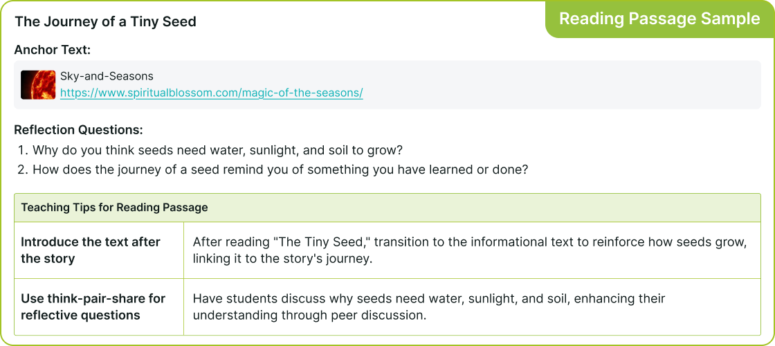This screenshot has height=346, width=775.
Task: Click the sun thumbnail beside Sky-and-Seasons
Action: (x=38, y=85)
